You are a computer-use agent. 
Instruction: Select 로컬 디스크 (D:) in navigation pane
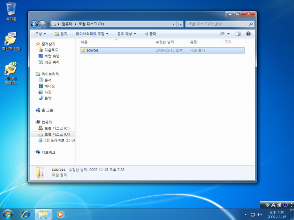click(x=57, y=134)
